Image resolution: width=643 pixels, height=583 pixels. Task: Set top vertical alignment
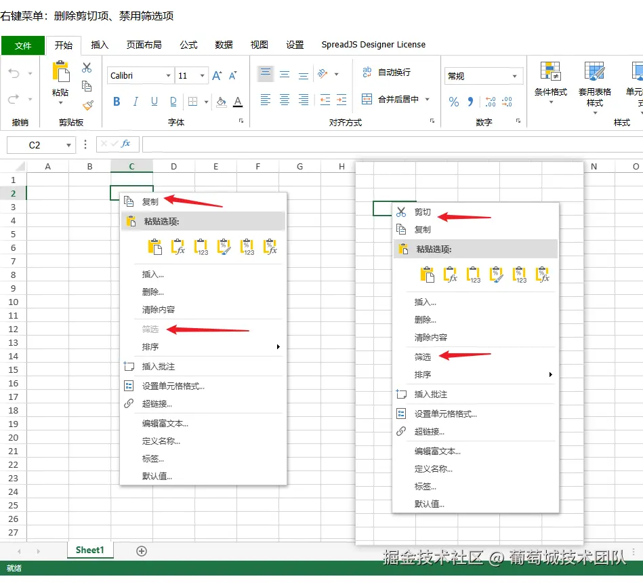pyautogui.click(x=266, y=74)
